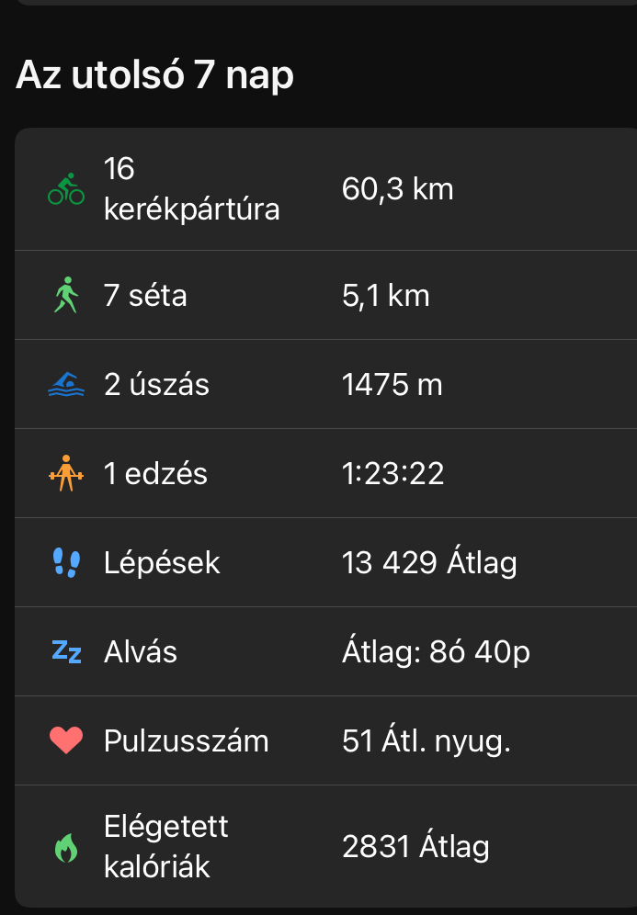This screenshot has width=637, height=915.
Task: Open the 16 kerékpártúra row
Action: 191,189
